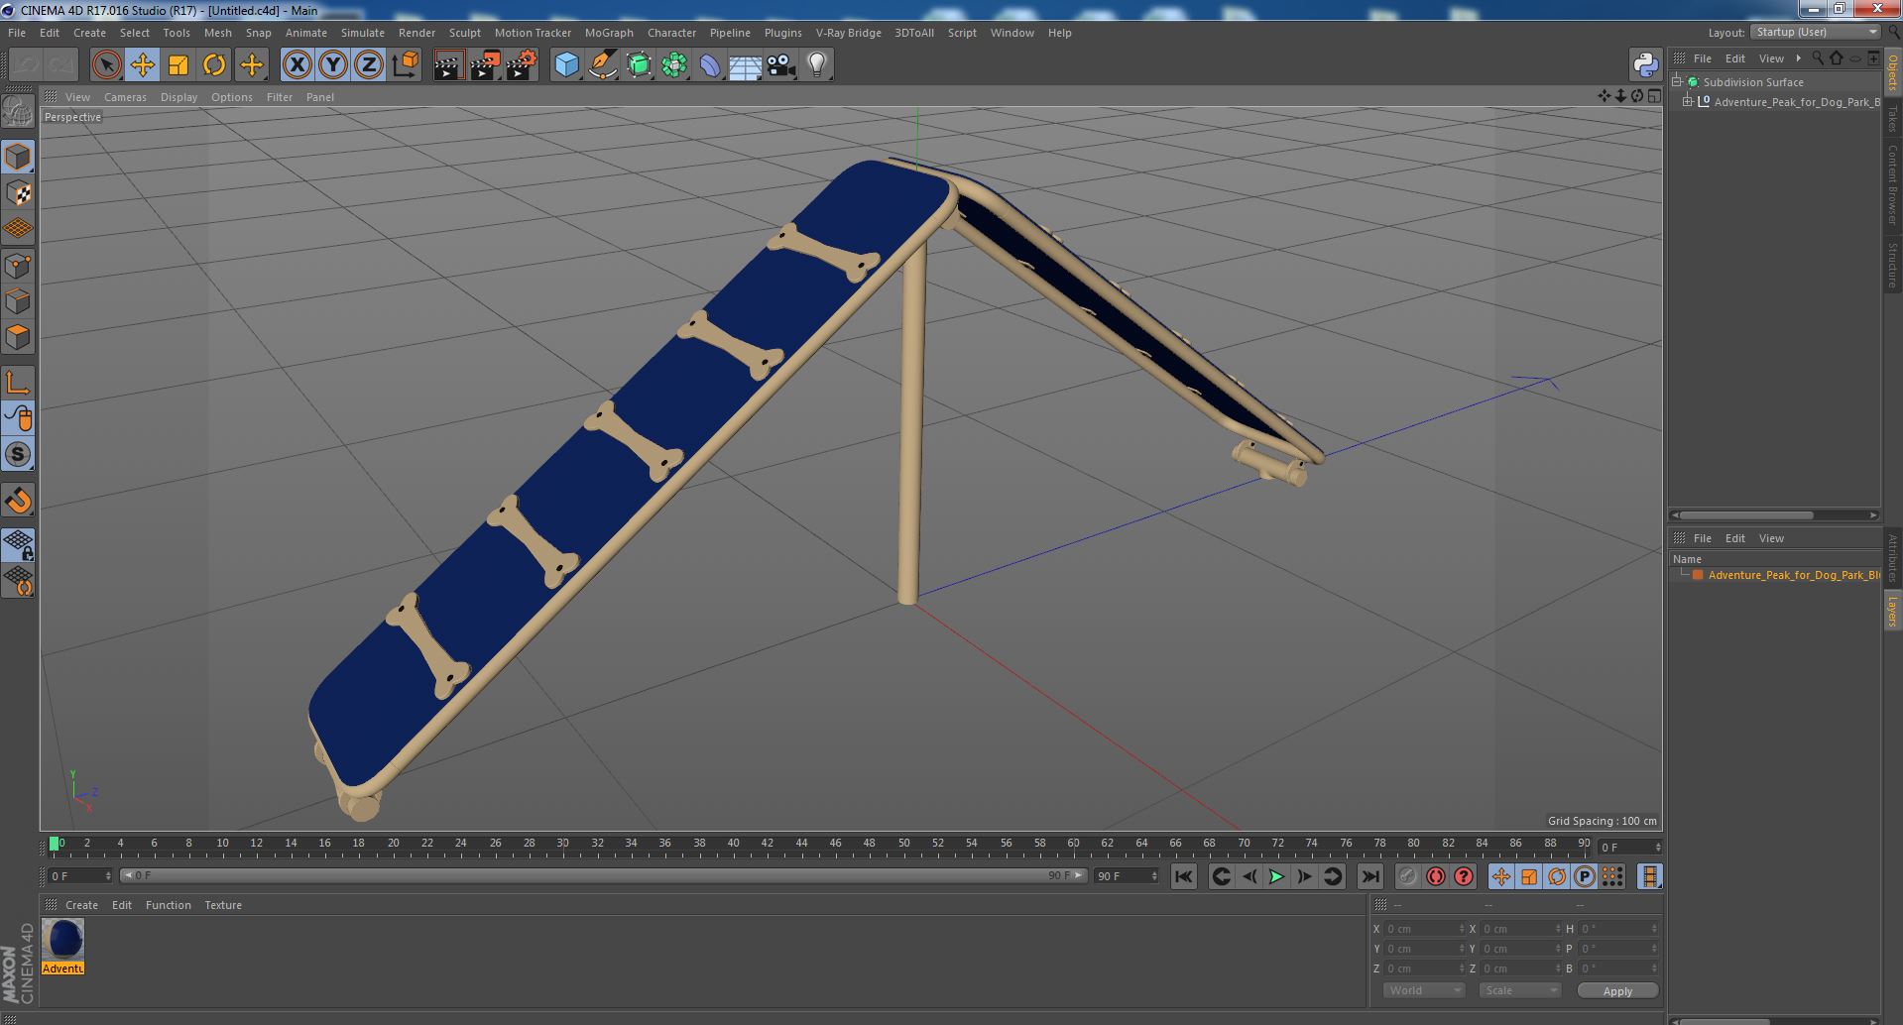The image size is (1903, 1025).
Task: Open the Bend deformer group
Action: [x=710, y=65]
